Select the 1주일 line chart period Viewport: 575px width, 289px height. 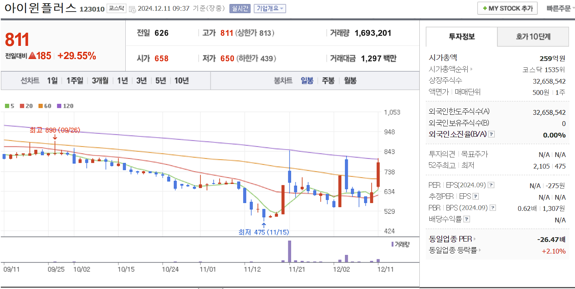75,81
